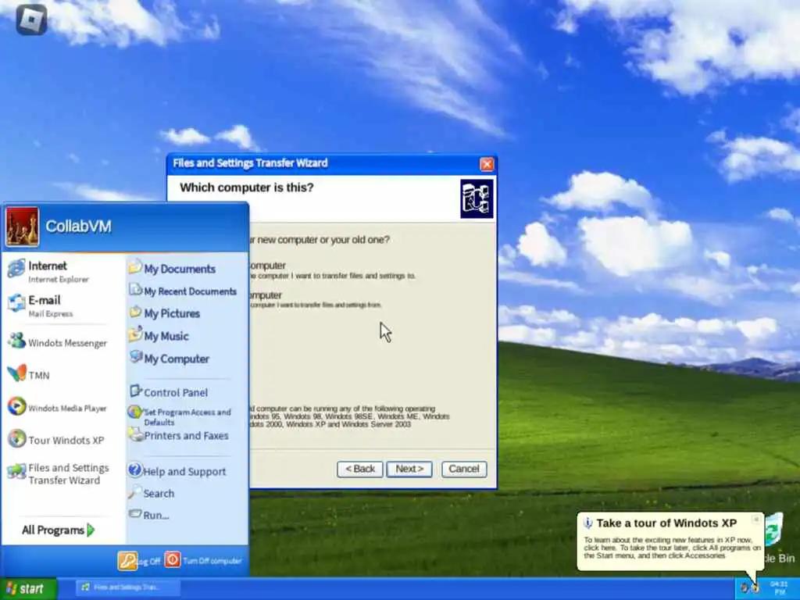800x600 pixels.
Task: Launch Windots Messenger icon
Action: click(x=16, y=341)
